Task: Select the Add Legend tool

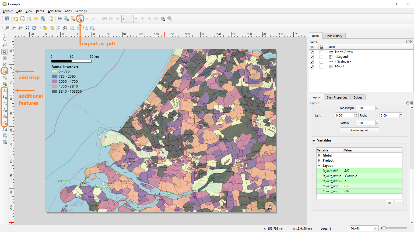Action: tap(5, 97)
